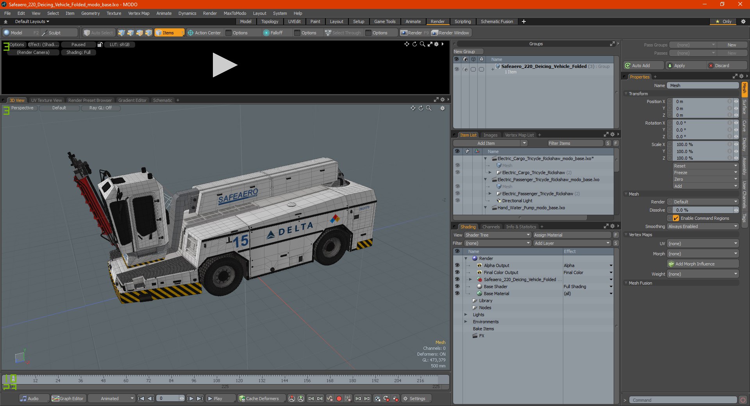Open the Topology layout tab
Image resolution: width=750 pixels, height=406 pixels.
(270, 21)
